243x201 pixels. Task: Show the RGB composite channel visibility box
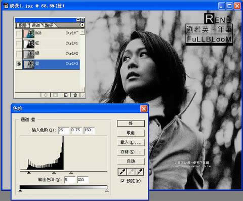(x=19, y=33)
